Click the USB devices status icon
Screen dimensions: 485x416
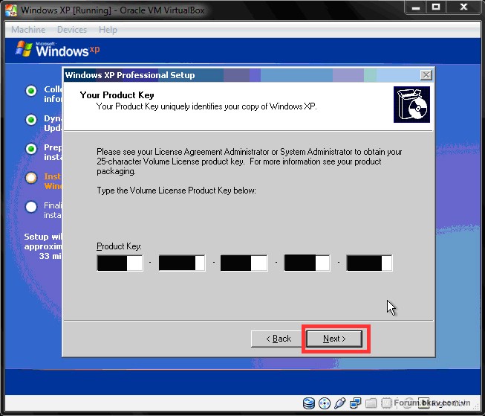339,403
